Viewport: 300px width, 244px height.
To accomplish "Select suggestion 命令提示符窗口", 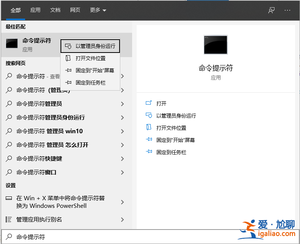I will point(36,172).
